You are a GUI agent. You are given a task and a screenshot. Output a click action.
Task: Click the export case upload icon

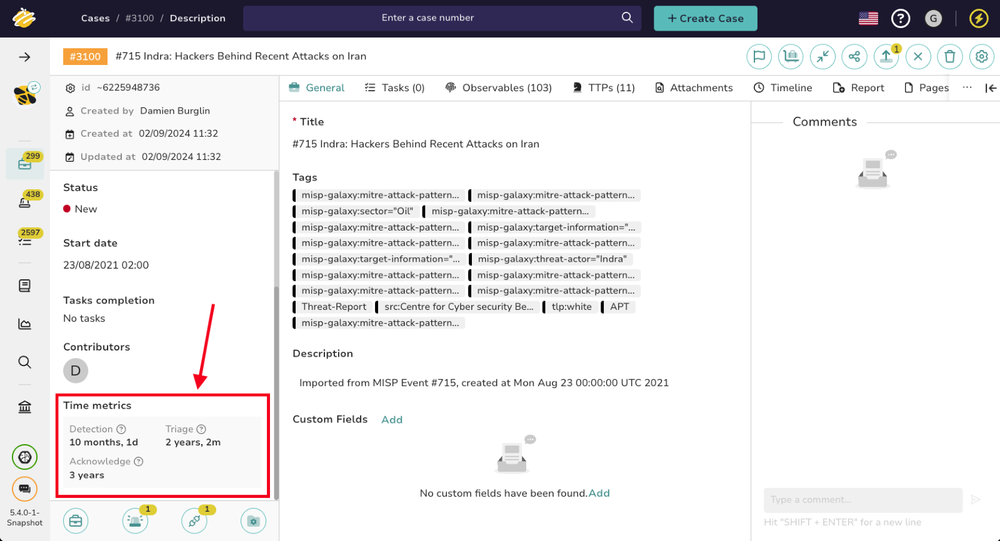tap(886, 57)
